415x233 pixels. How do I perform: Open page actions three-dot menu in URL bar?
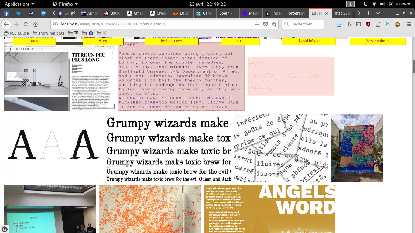click(257, 24)
